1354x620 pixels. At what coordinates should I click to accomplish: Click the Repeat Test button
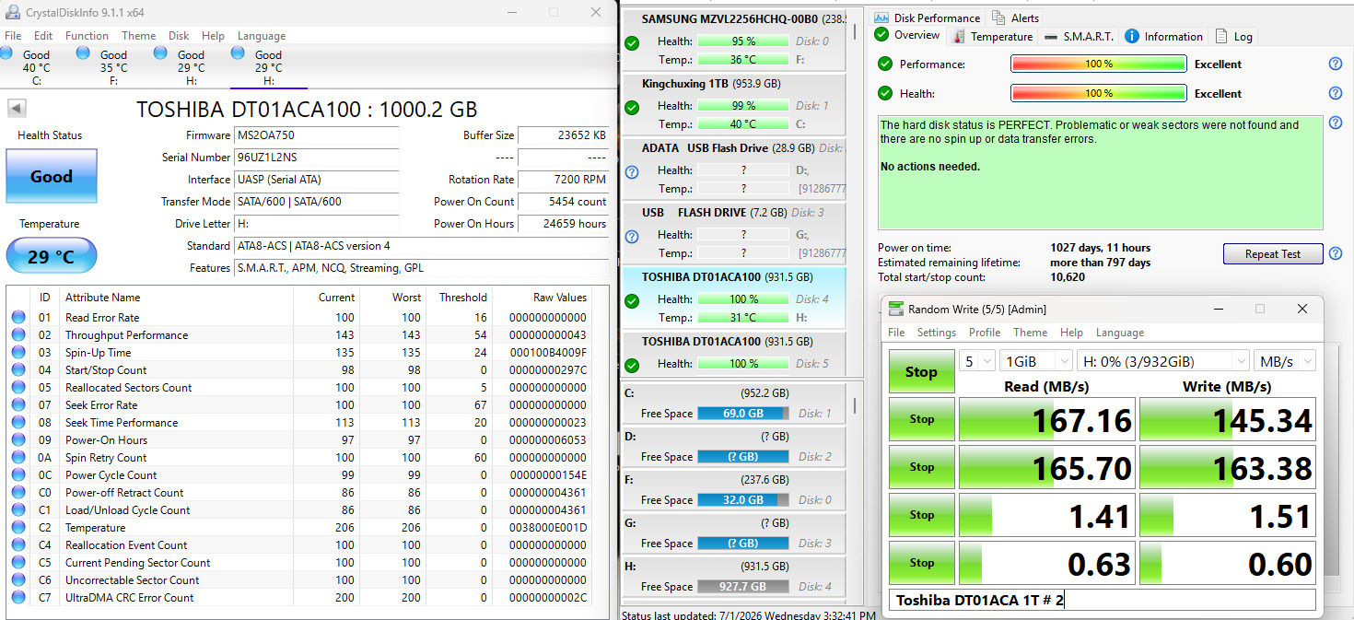pos(1272,253)
